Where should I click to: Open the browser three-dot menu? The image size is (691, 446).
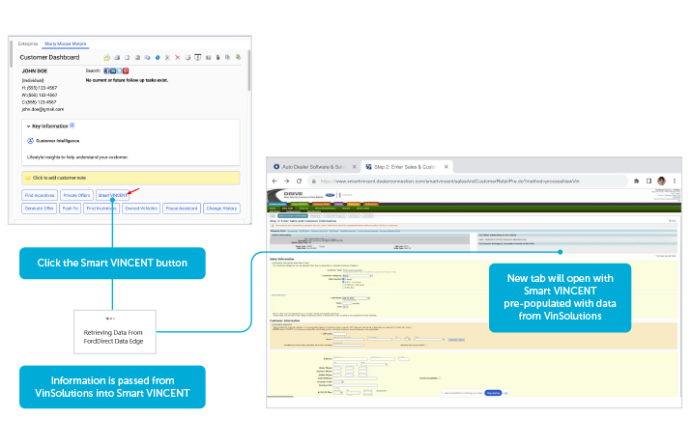click(x=675, y=181)
